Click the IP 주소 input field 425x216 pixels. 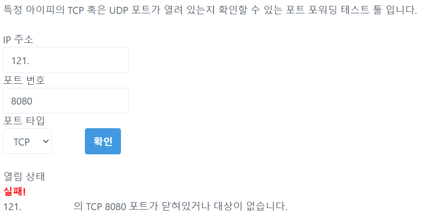tap(66, 60)
